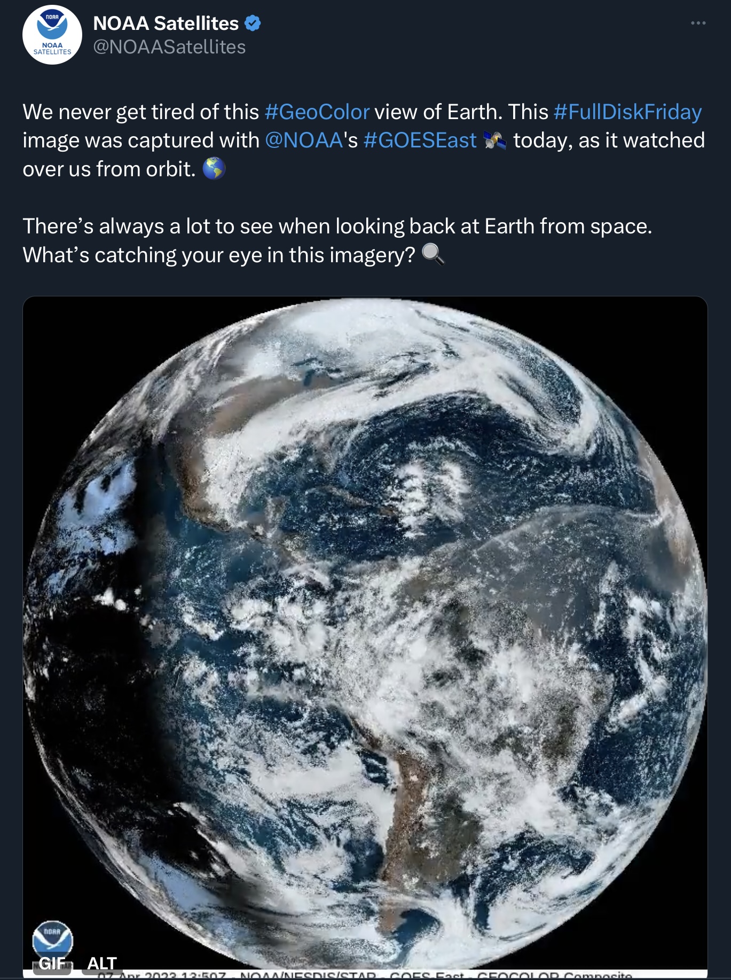Click the magnifying glass emoji
The height and width of the screenshot is (980, 731).
pyautogui.click(x=433, y=254)
